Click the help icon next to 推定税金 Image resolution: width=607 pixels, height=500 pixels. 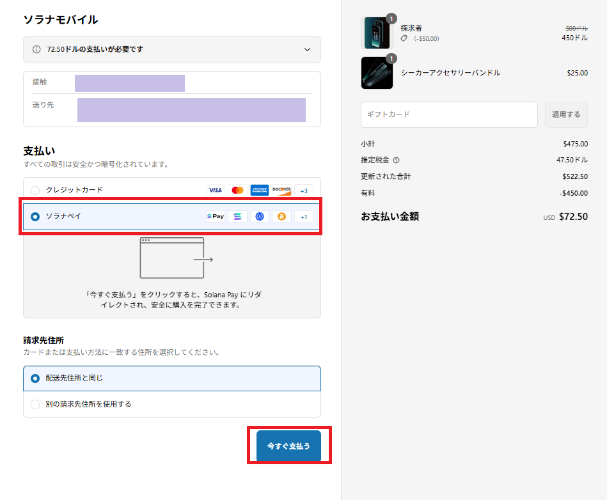coord(396,160)
